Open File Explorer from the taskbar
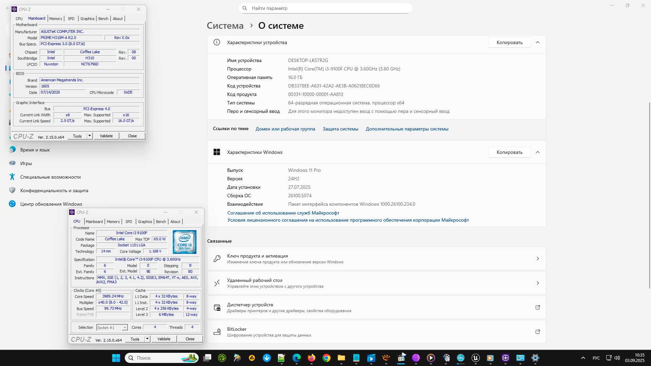Image resolution: width=651 pixels, height=366 pixels. [341, 358]
